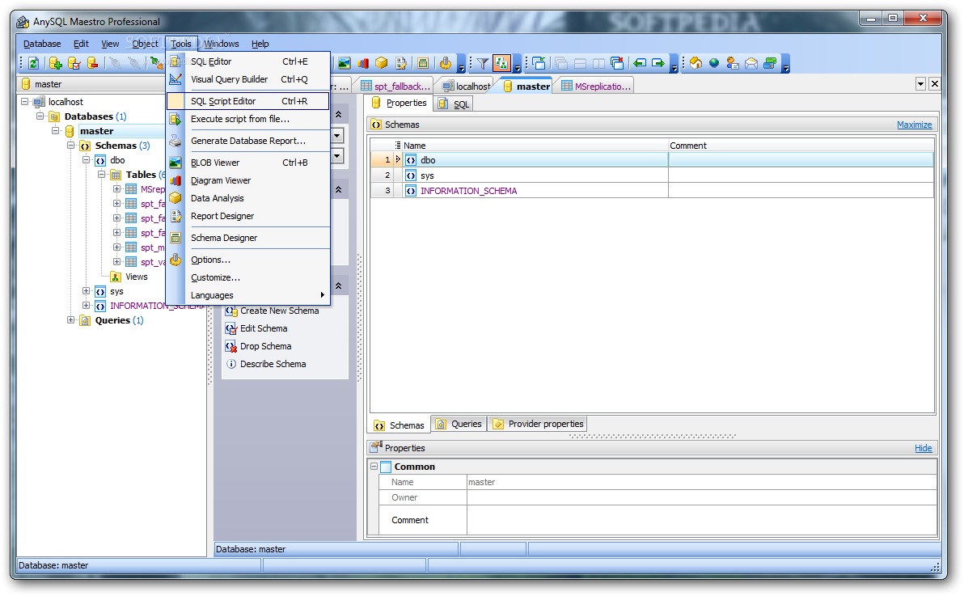Screen dimensions: 964x596
Task: Click the purchase card toolbar icon
Action: pos(770,63)
